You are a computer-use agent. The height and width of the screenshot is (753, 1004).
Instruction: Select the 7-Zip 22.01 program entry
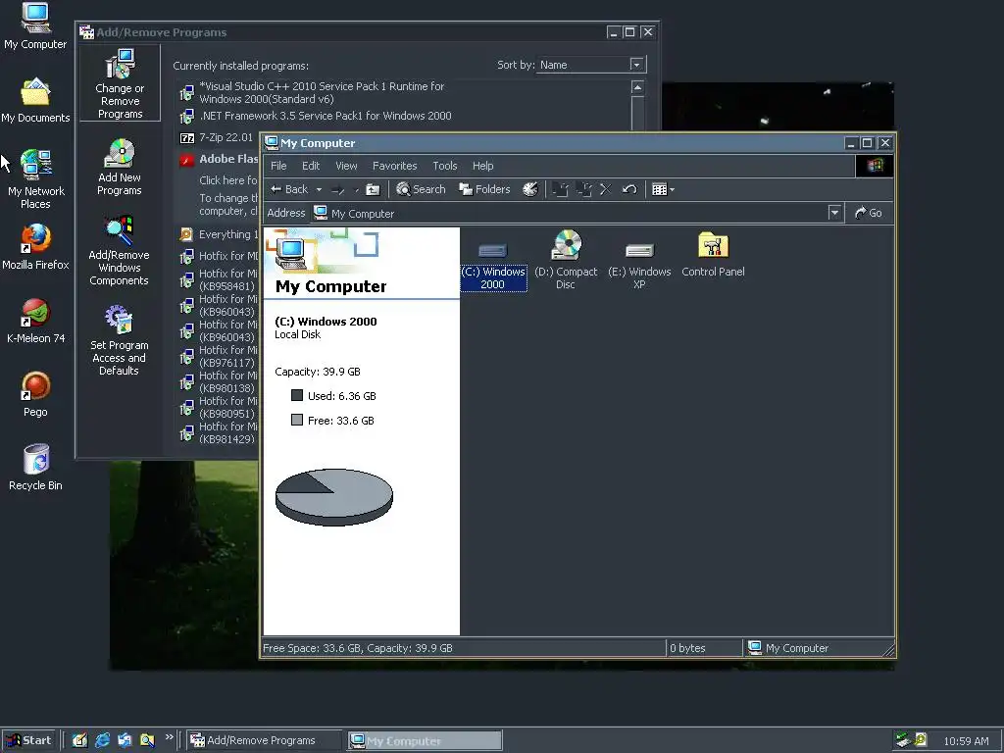(218, 137)
